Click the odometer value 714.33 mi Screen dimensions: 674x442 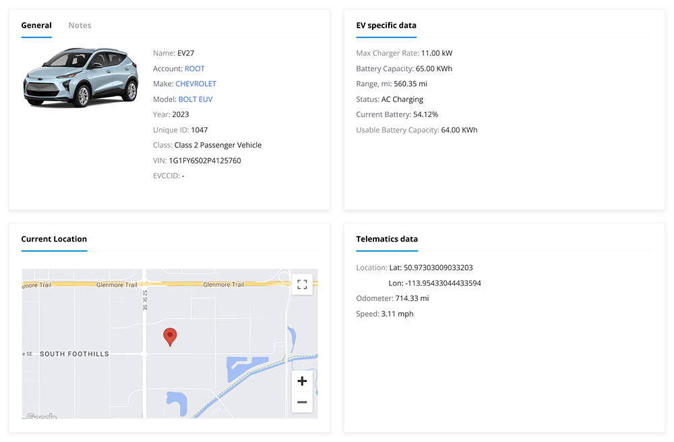[412, 298]
